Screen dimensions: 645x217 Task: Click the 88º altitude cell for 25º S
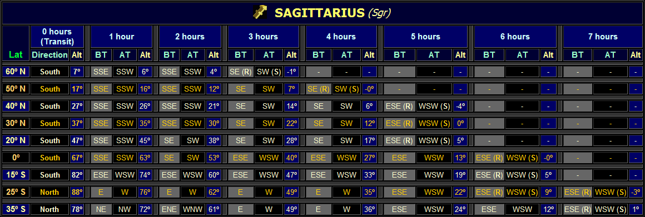click(x=77, y=193)
